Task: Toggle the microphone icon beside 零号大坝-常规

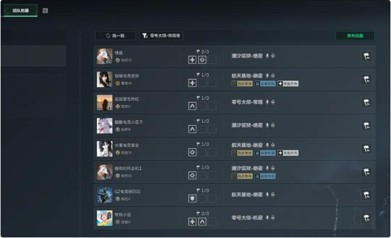Action: click(x=268, y=102)
